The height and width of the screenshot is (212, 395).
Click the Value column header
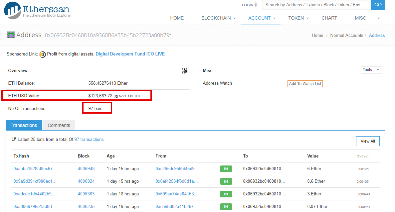[x=313, y=156]
